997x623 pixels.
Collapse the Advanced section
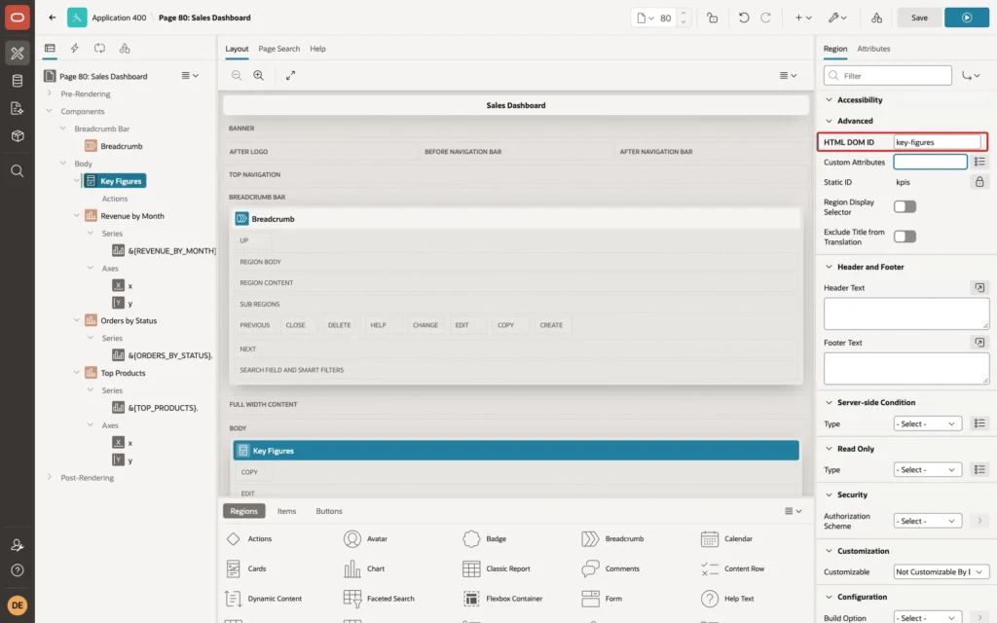tap(830, 121)
